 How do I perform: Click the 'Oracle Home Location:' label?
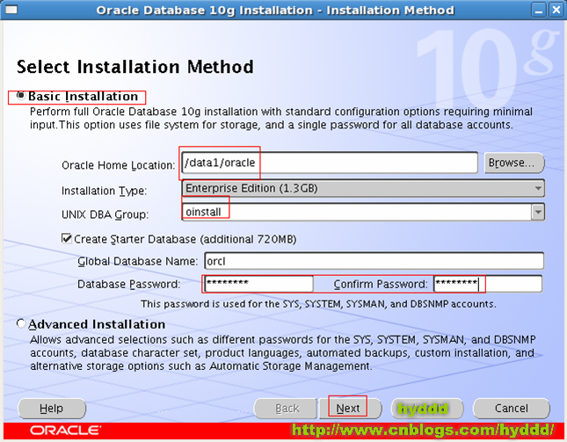[x=119, y=165]
